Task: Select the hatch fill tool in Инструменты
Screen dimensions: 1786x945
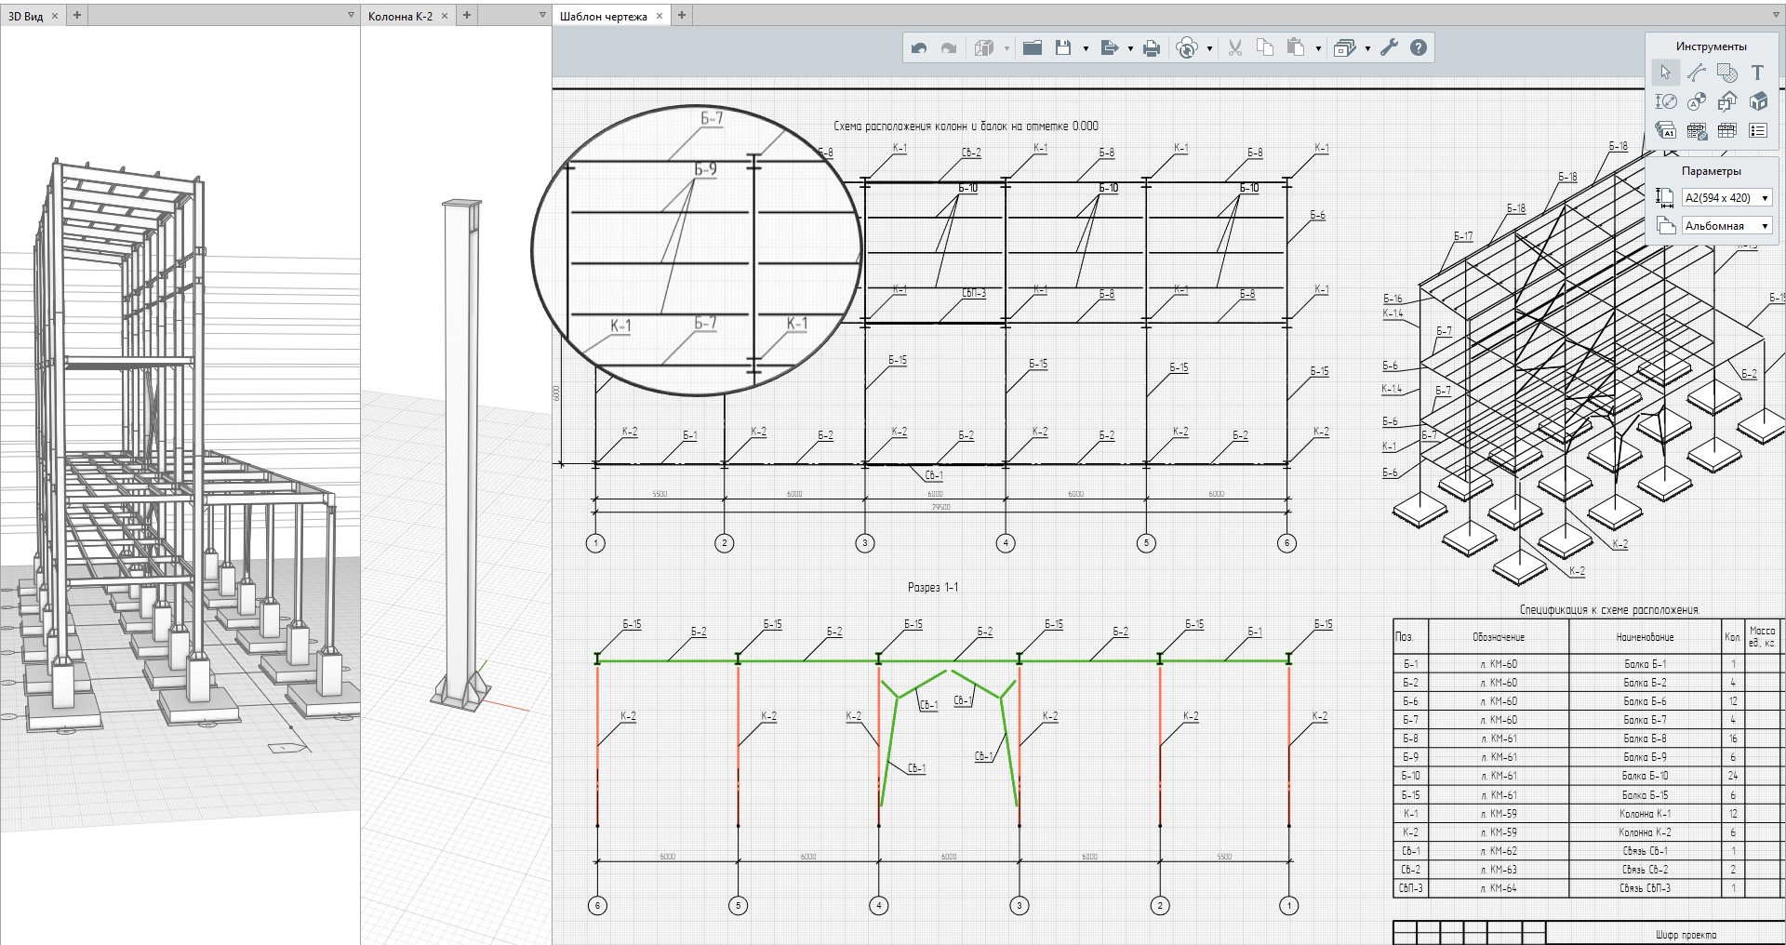Action: coord(1727,72)
